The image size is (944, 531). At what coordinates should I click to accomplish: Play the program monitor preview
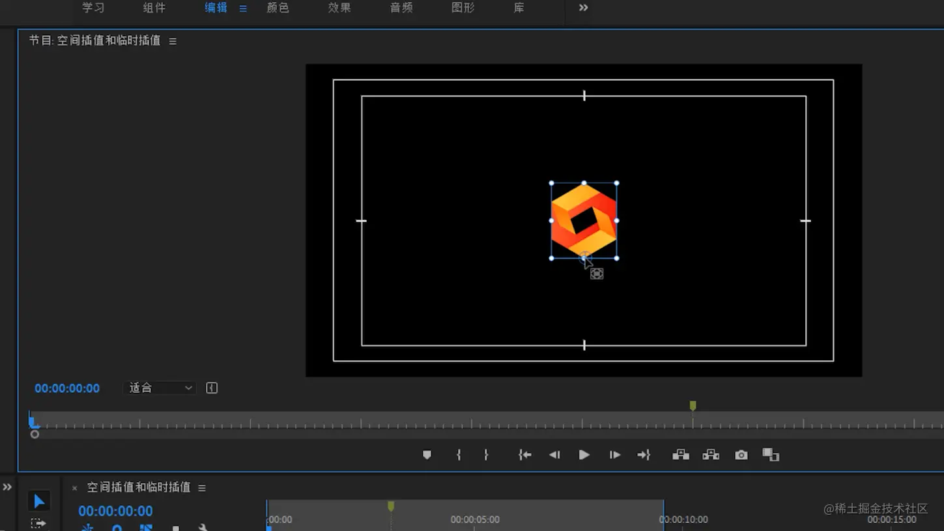(x=584, y=455)
